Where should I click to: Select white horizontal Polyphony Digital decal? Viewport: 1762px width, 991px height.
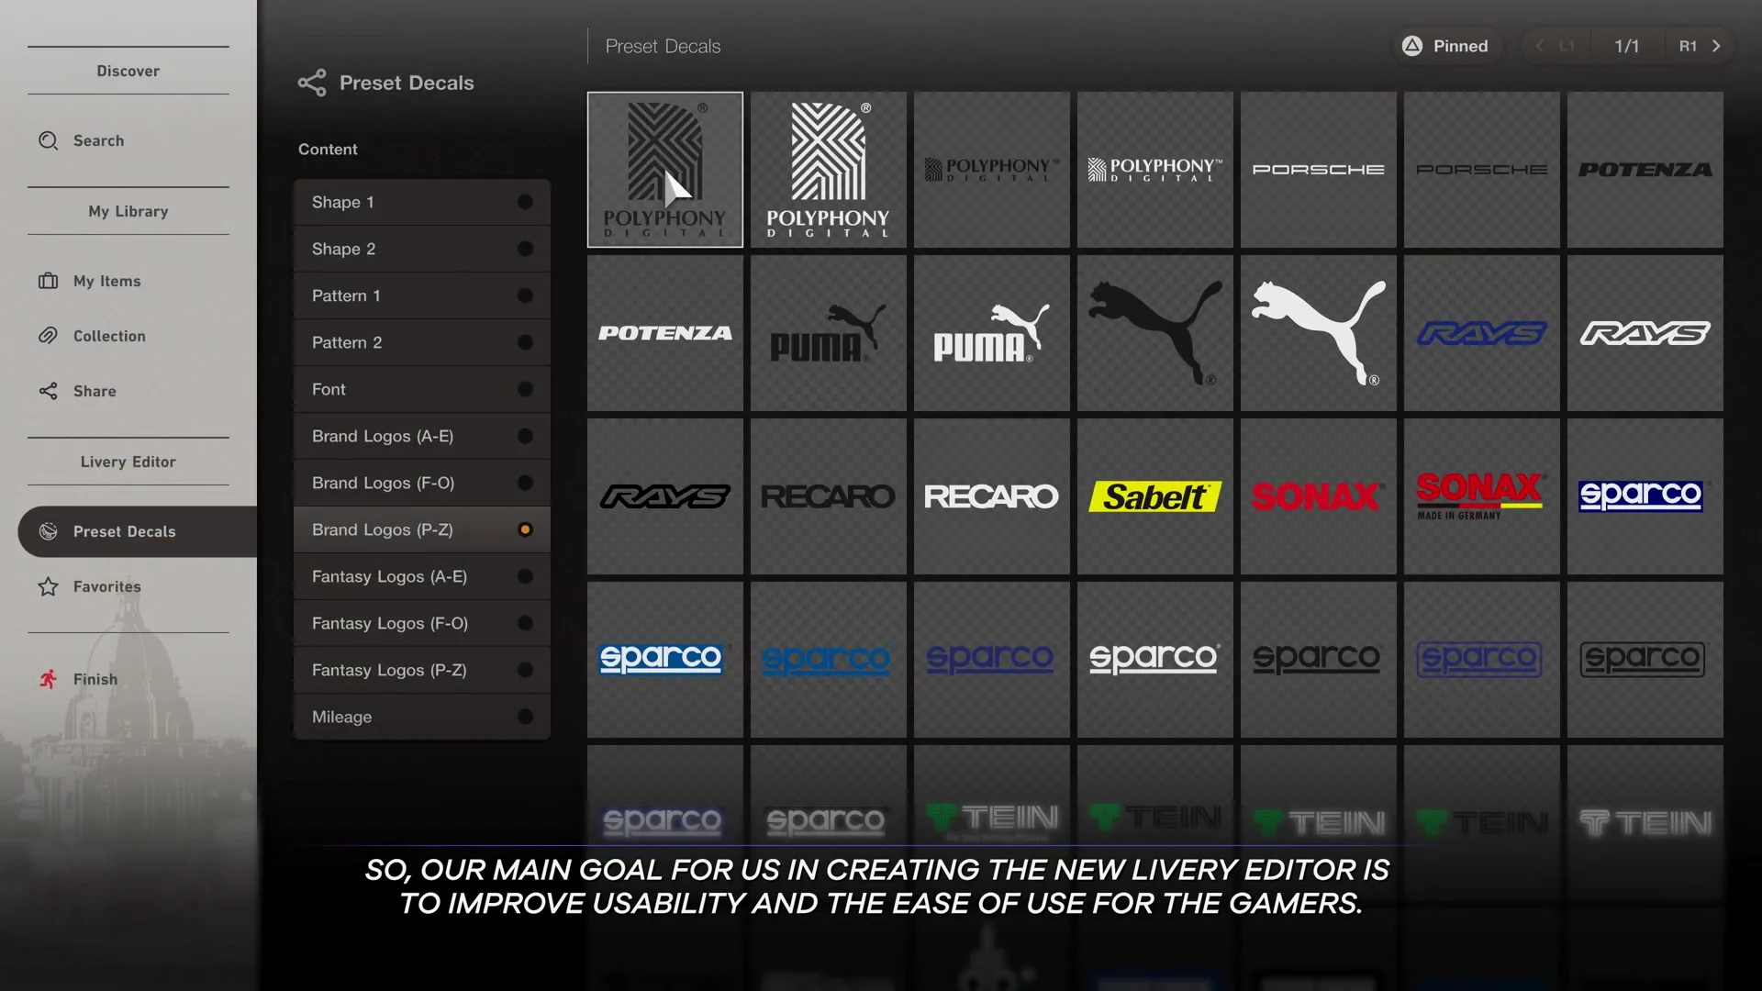(1155, 170)
